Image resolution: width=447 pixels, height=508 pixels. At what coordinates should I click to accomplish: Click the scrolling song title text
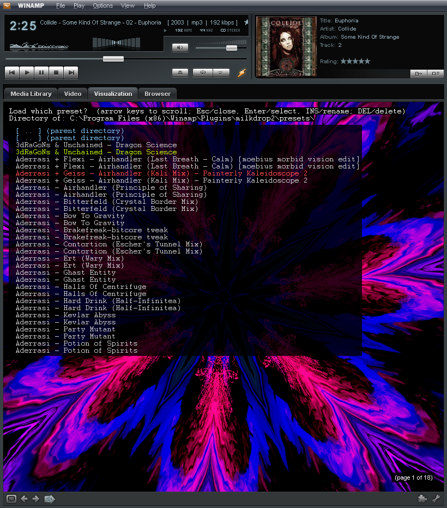pyautogui.click(x=100, y=23)
